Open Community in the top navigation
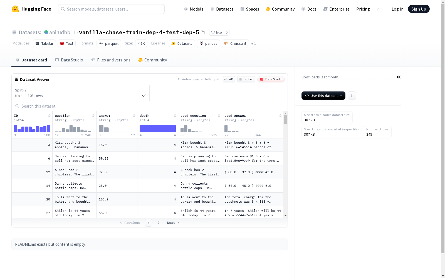445x278 pixels. click(280, 9)
